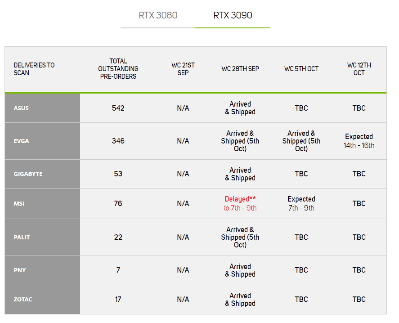399x323 pixels.
Task: Click the WC 12th Oct column header
Action: (359, 69)
